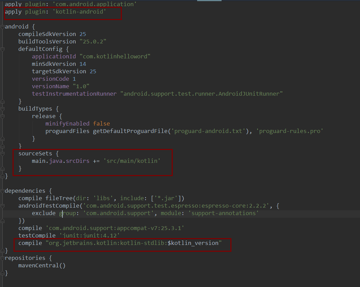Click the 'src/main/kotlin' path string
Image resolution: width=360 pixels, height=287 pixels.
pos(132,161)
